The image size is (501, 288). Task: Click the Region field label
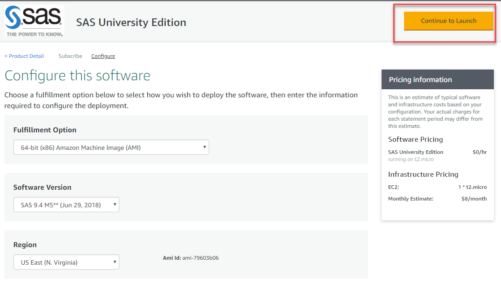pyautogui.click(x=25, y=244)
